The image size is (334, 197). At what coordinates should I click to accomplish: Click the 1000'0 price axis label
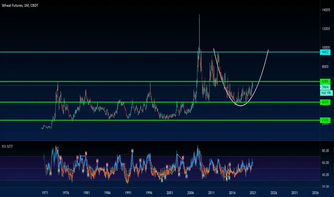[x=326, y=48]
